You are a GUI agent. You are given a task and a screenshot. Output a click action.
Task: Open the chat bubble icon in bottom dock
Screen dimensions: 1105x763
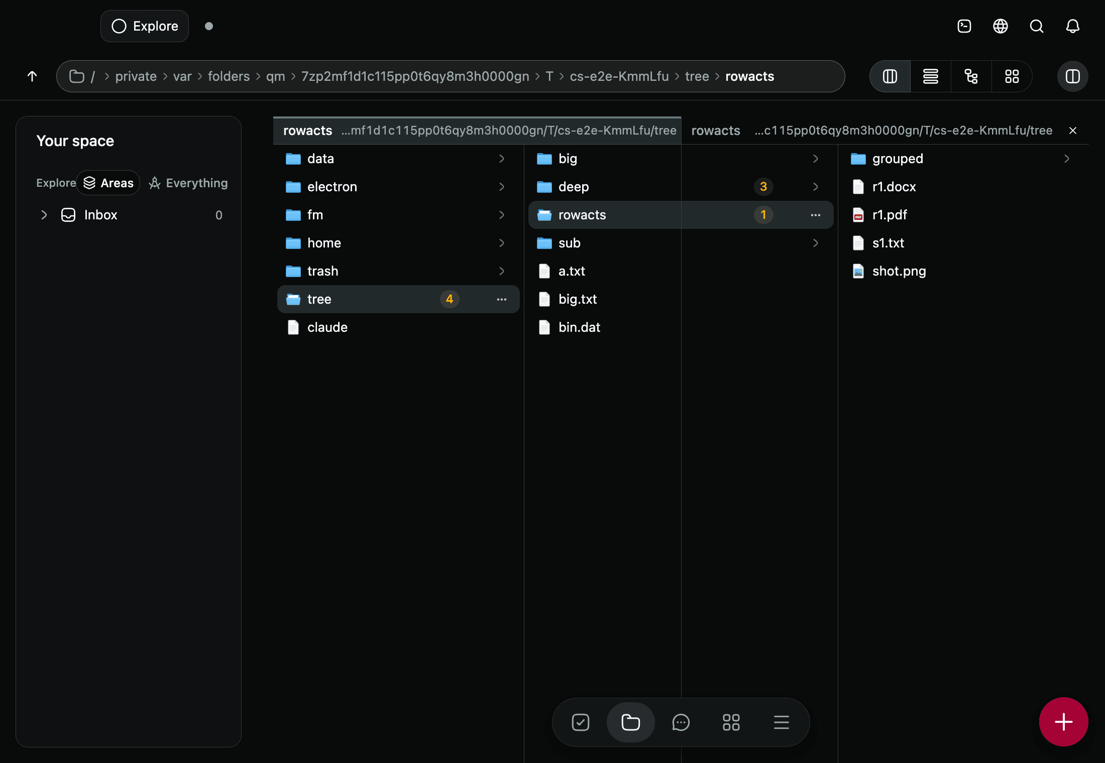681,722
